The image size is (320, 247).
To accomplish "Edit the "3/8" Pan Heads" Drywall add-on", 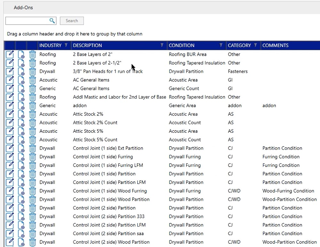I will (10, 71).
